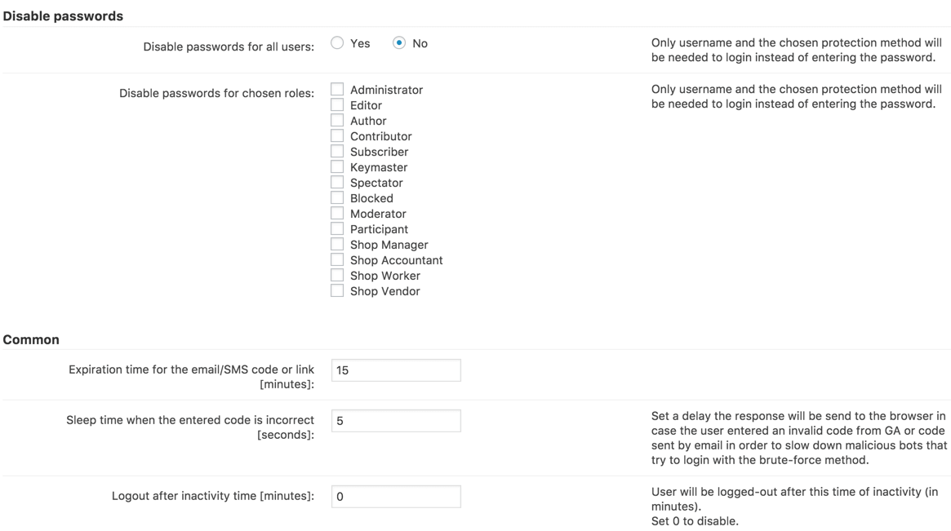This screenshot has width=951, height=531.
Task: Click the email/SMS code expiration time field
Action: [x=396, y=370]
